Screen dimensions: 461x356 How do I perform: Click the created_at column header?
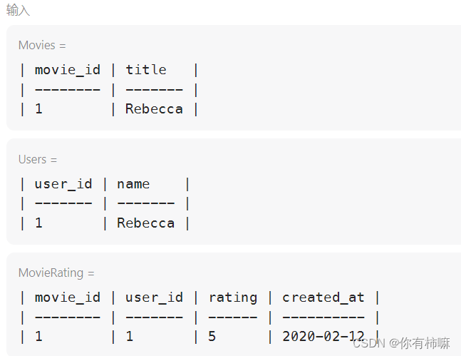tap(323, 297)
